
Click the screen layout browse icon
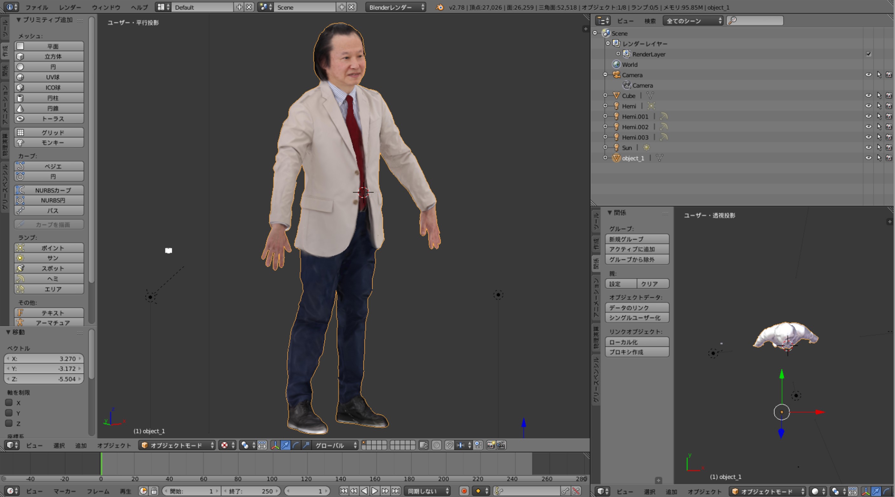click(x=163, y=7)
